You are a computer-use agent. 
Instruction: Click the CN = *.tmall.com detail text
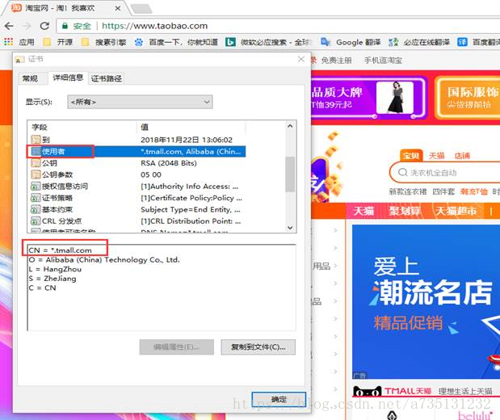(x=60, y=250)
